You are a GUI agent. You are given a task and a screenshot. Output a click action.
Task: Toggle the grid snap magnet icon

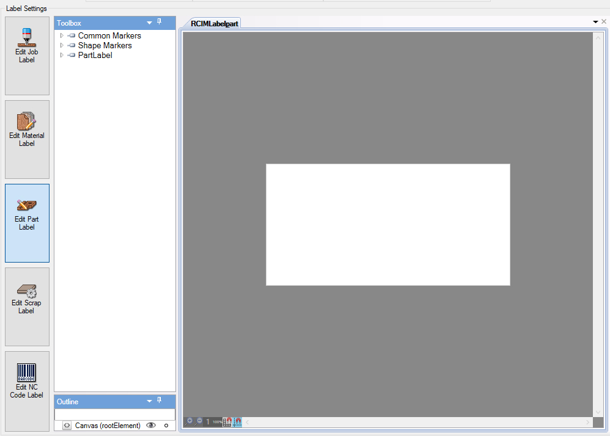[x=227, y=422]
